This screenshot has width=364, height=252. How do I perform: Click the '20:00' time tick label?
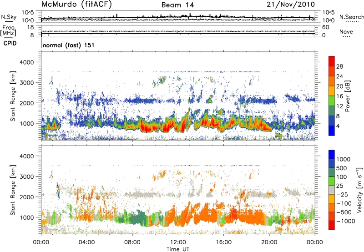(x=269, y=242)
